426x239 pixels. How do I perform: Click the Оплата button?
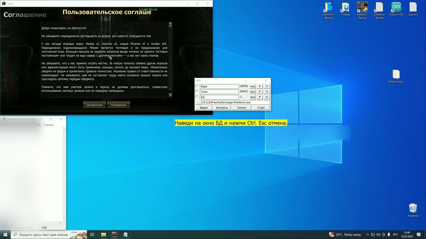[x=242, y=108]
